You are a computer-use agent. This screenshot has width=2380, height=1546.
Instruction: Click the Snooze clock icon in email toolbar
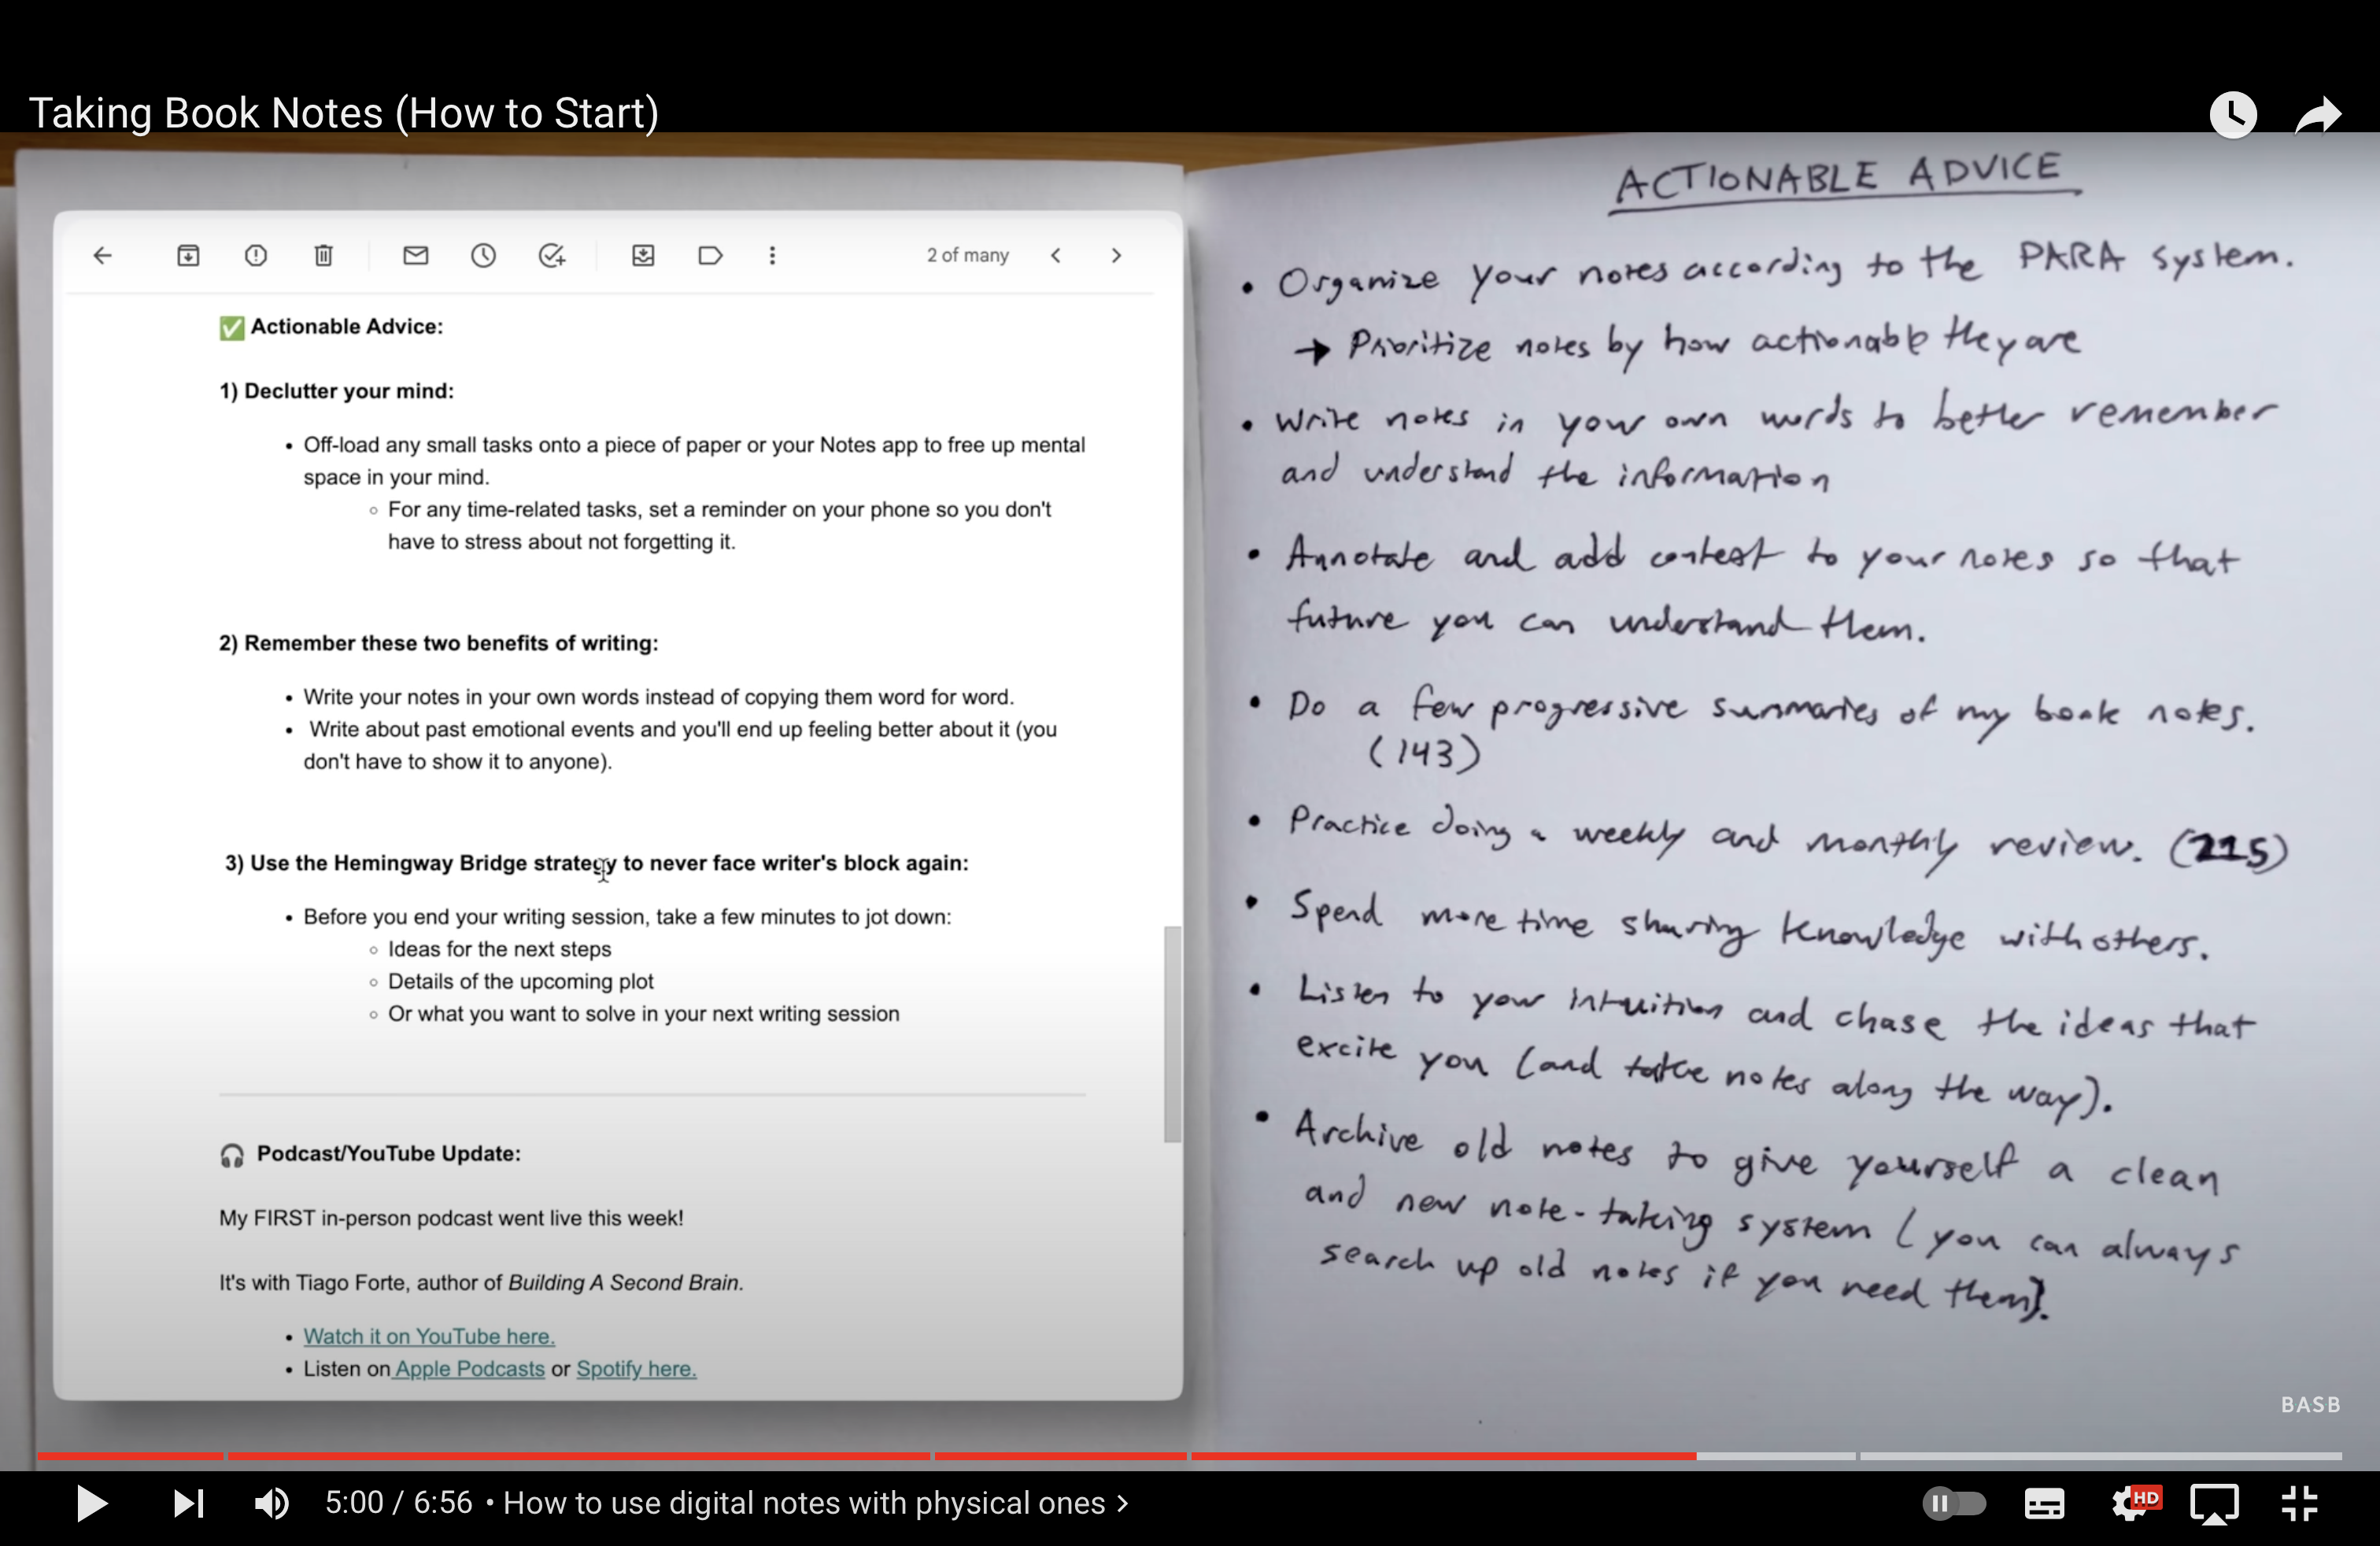484,255
